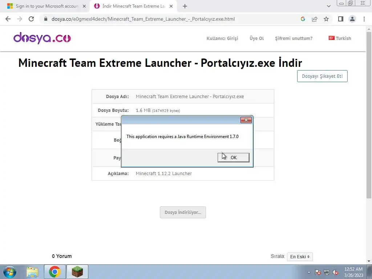The width and height of the screenshot is (372, 279).
Task: Open File Explorer from the taskbar
Action: pyautogui.click(x=32, y=272)
